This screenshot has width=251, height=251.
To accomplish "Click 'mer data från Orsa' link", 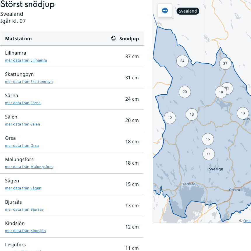I will pos(22,146).
